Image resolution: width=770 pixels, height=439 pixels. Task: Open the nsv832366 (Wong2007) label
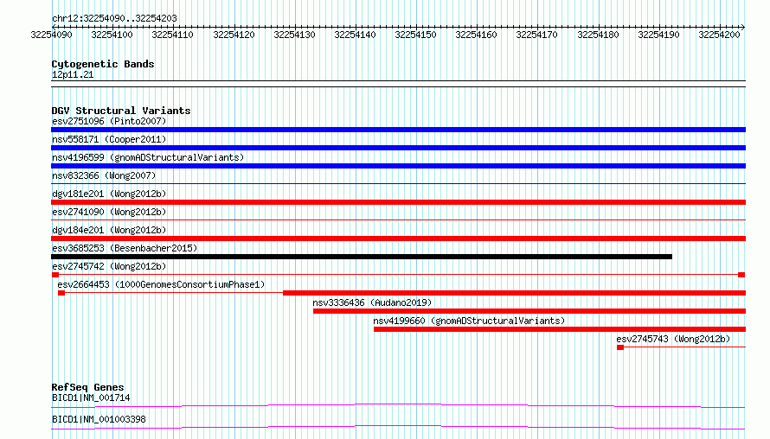click(104, 175)
